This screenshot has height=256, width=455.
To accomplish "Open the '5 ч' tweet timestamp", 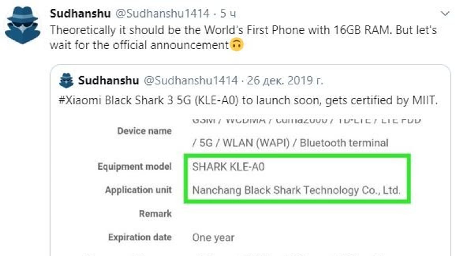I will click(x=228, y=13).
